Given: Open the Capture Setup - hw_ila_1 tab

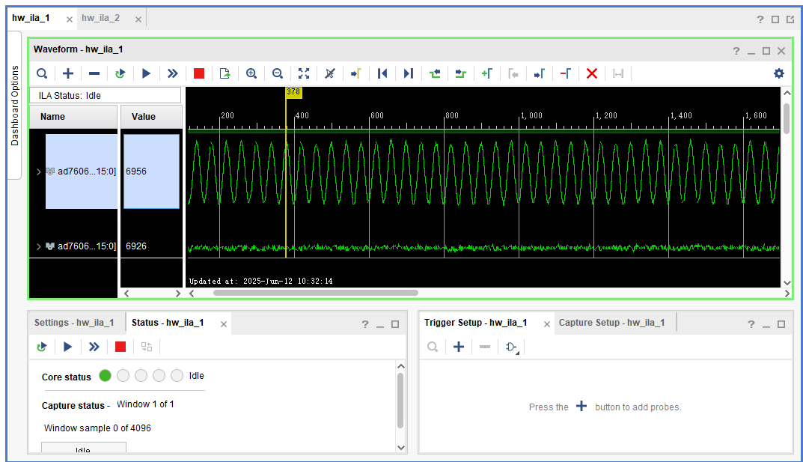Looking at the screenshot, I should tap(612, 323).
